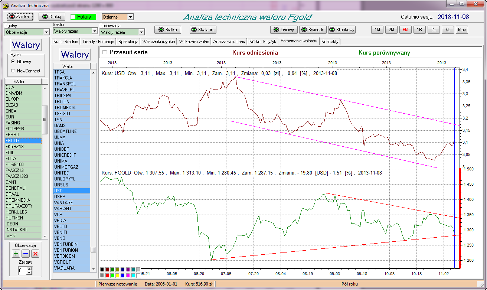Pick the magenta color swatch

(x=128, y=276)
